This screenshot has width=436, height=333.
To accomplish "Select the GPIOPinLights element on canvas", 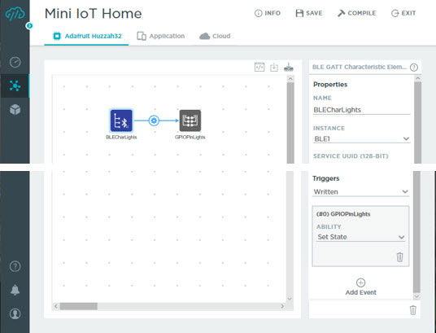I will click(190, 120).
